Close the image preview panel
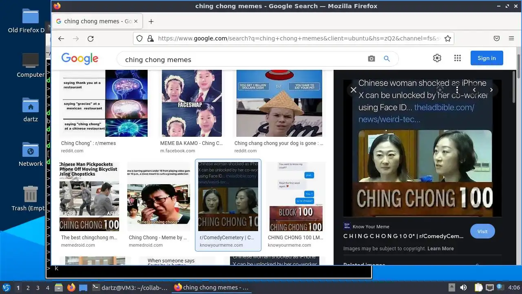The width and height of the screenshot is (522, 294). tap(354, 90)
